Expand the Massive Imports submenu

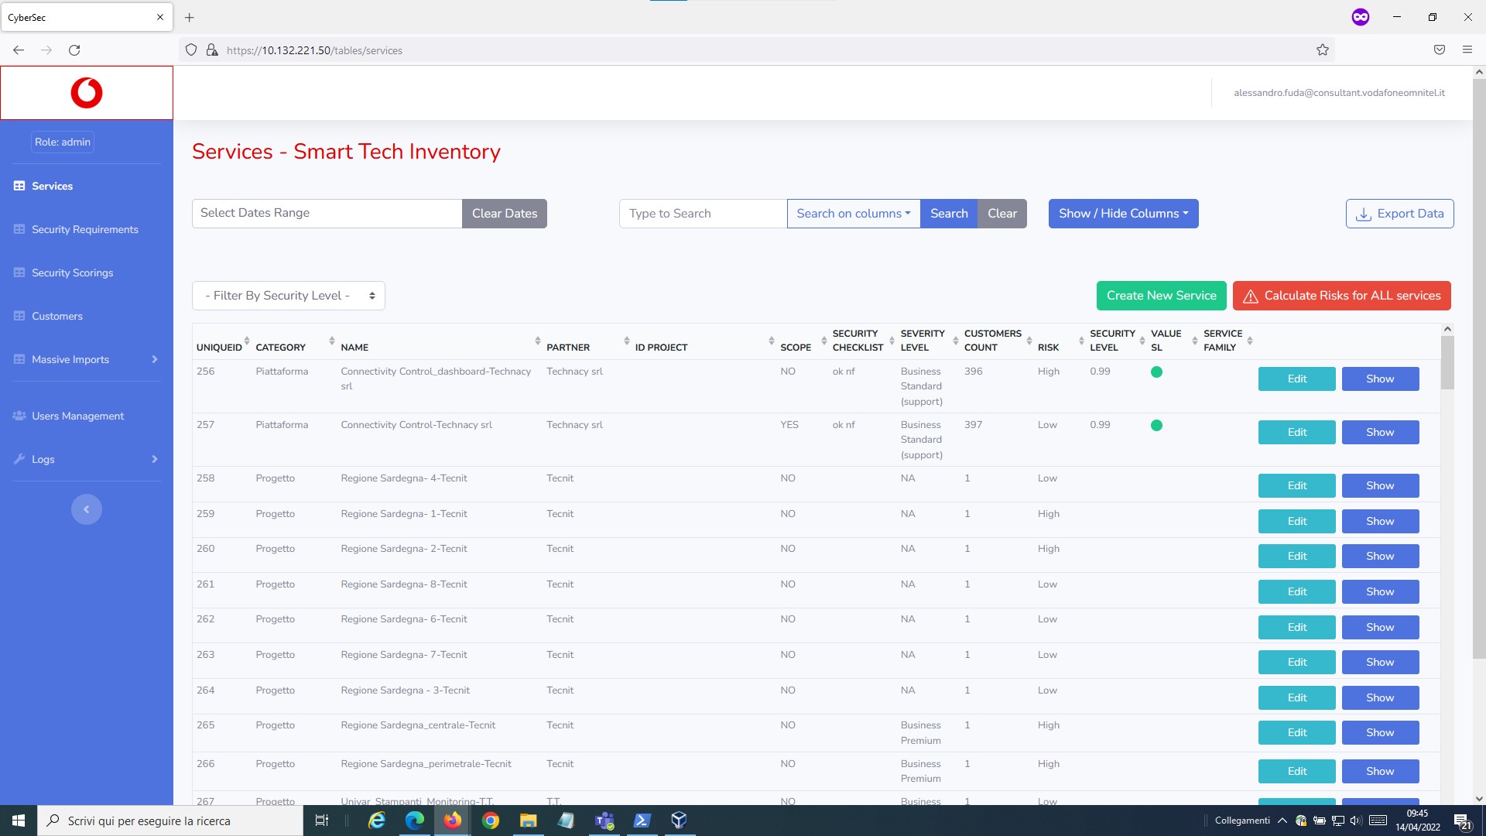pyautogui.click(x=155, y=359)
